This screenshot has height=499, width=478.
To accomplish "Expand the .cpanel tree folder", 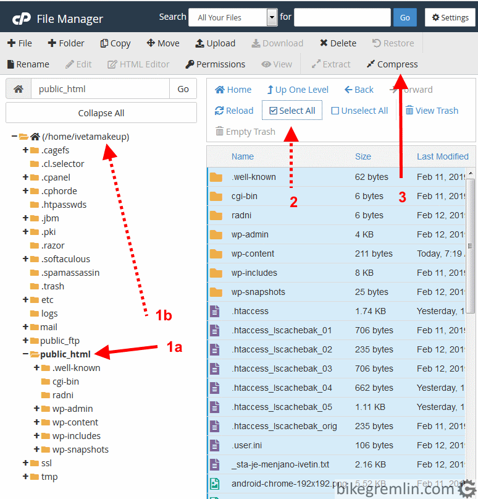I will tap(26, 177).
